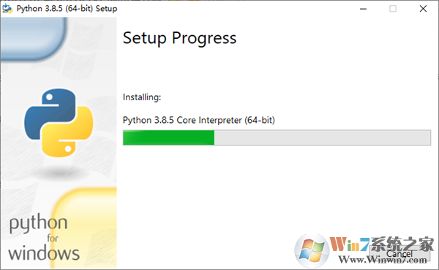Click the Python installer icon in title bar
Screen dimensions: 439x270
point(7,9)
